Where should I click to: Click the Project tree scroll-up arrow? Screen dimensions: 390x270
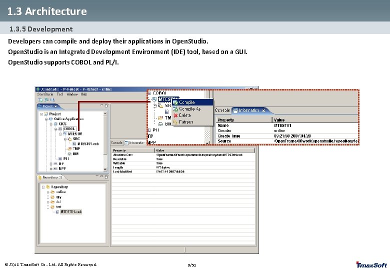coord(105,113)
